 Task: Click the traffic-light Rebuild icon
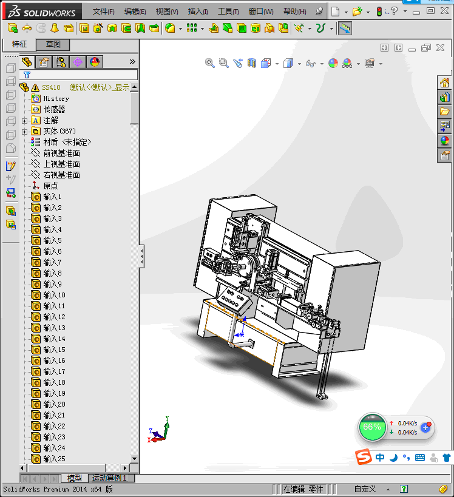[379, 12]
